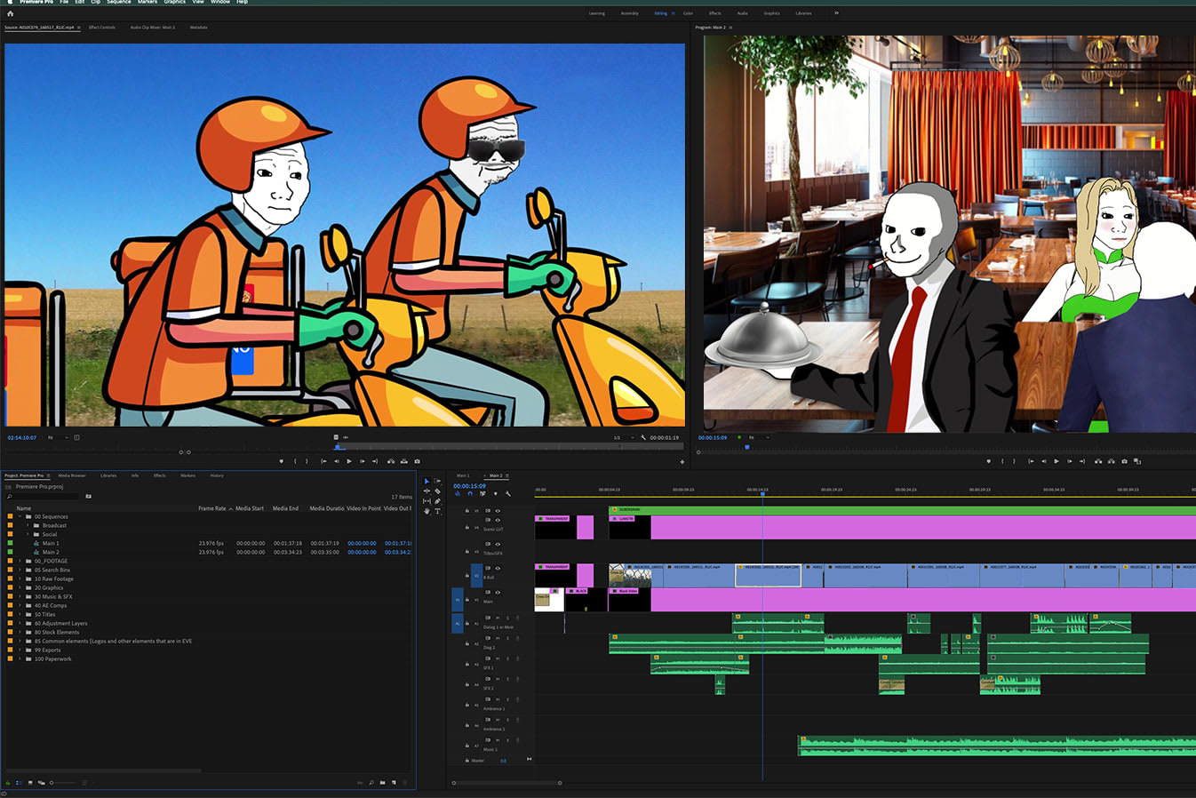Collapse the 00 Sequences bin
The height and width of the screenshot is (798, 1196).
(x=20, y=516)
